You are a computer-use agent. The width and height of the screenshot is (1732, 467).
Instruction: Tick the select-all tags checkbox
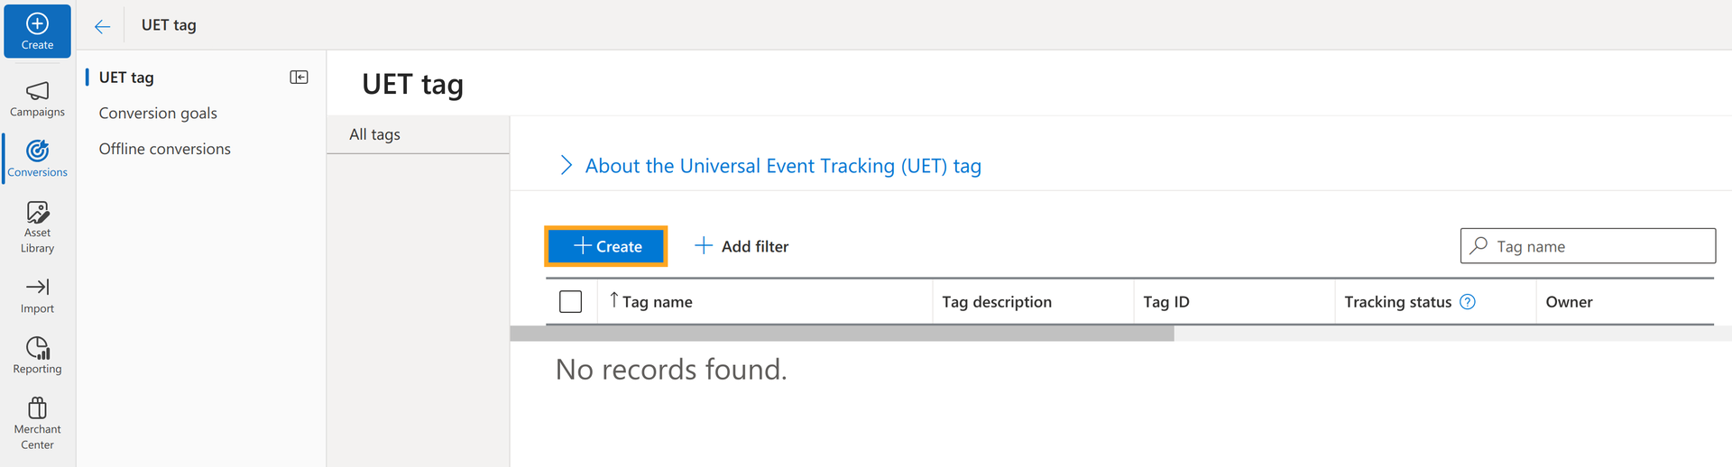tap(570, 302)
